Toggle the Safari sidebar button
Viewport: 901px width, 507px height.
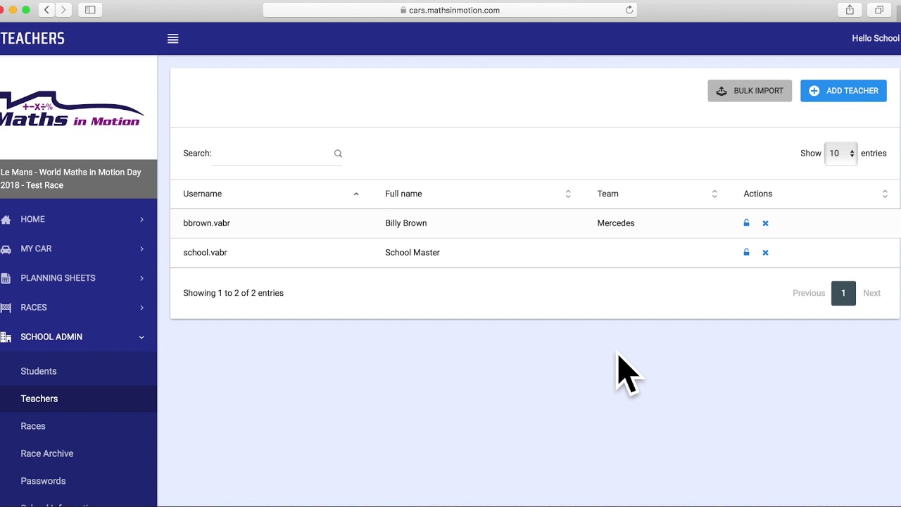click(90, 10)
